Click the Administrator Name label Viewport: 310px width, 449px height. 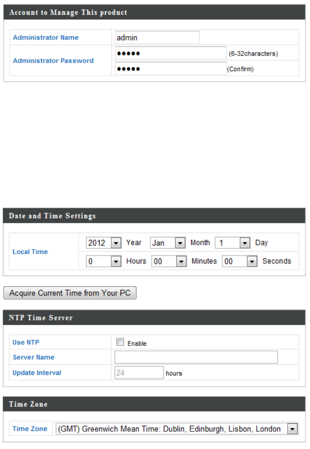click(x=46, y=37)
